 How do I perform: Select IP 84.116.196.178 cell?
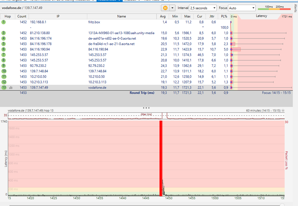41,44
